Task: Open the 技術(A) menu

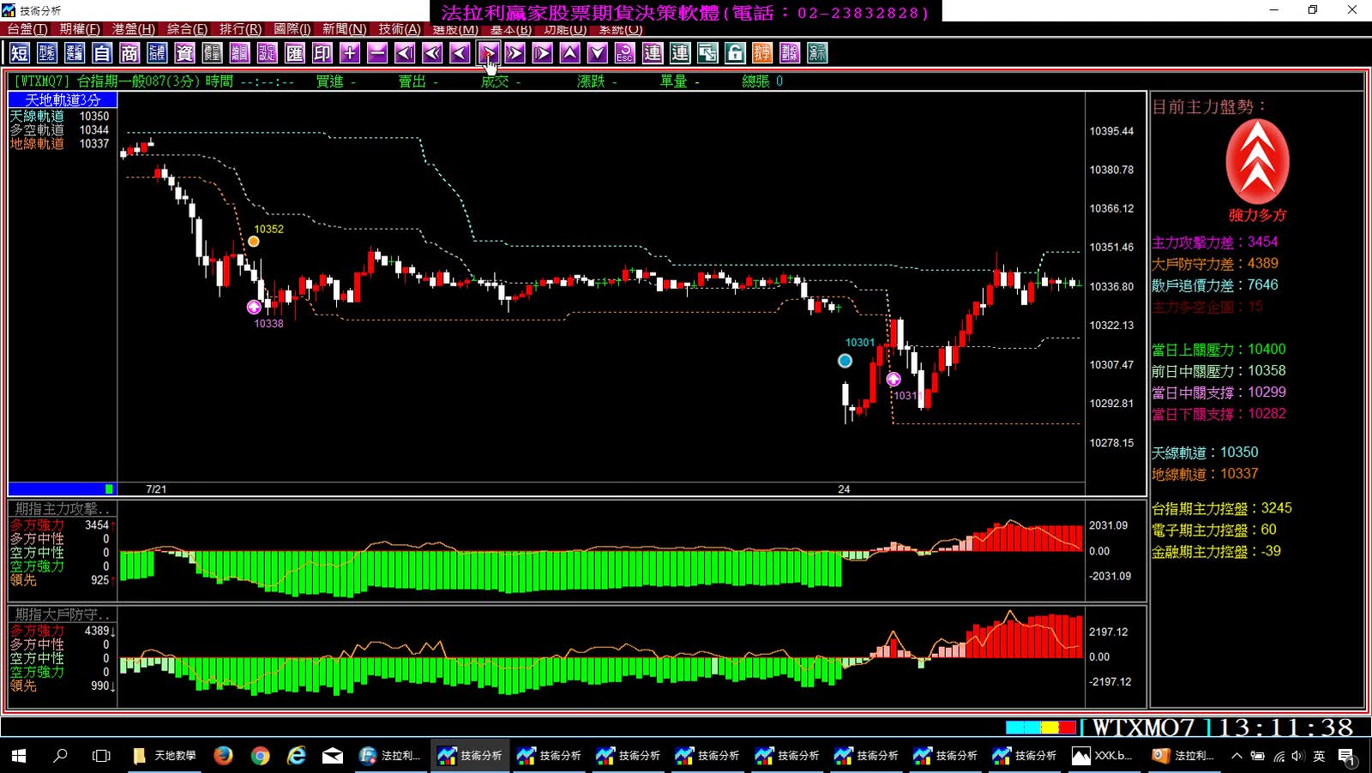Action: tap(400, 29)
